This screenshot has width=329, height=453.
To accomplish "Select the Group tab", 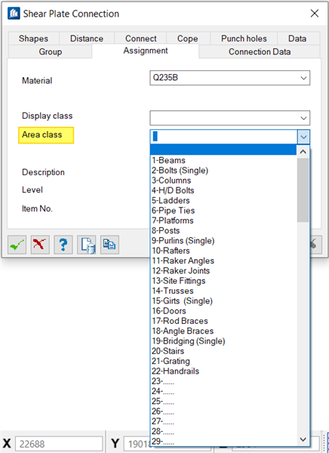I will pos(51,51).
